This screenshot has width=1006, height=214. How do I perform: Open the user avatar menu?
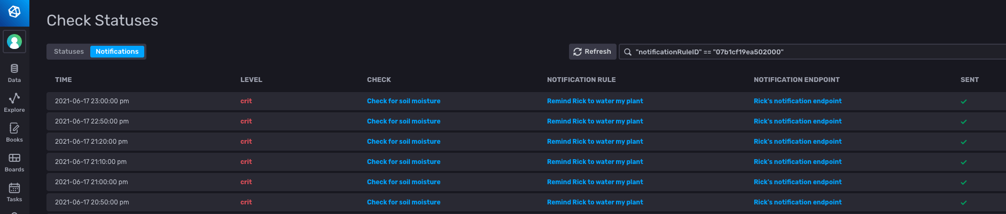pos(14,42)
